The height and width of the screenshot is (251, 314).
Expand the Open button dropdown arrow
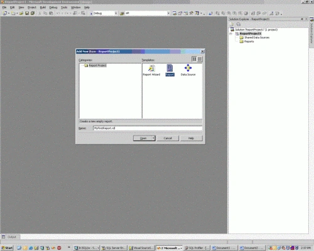pyautogui.click(x=153, y=138)
